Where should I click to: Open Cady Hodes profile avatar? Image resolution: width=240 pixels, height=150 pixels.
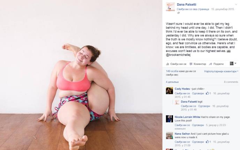coord(170,91)
